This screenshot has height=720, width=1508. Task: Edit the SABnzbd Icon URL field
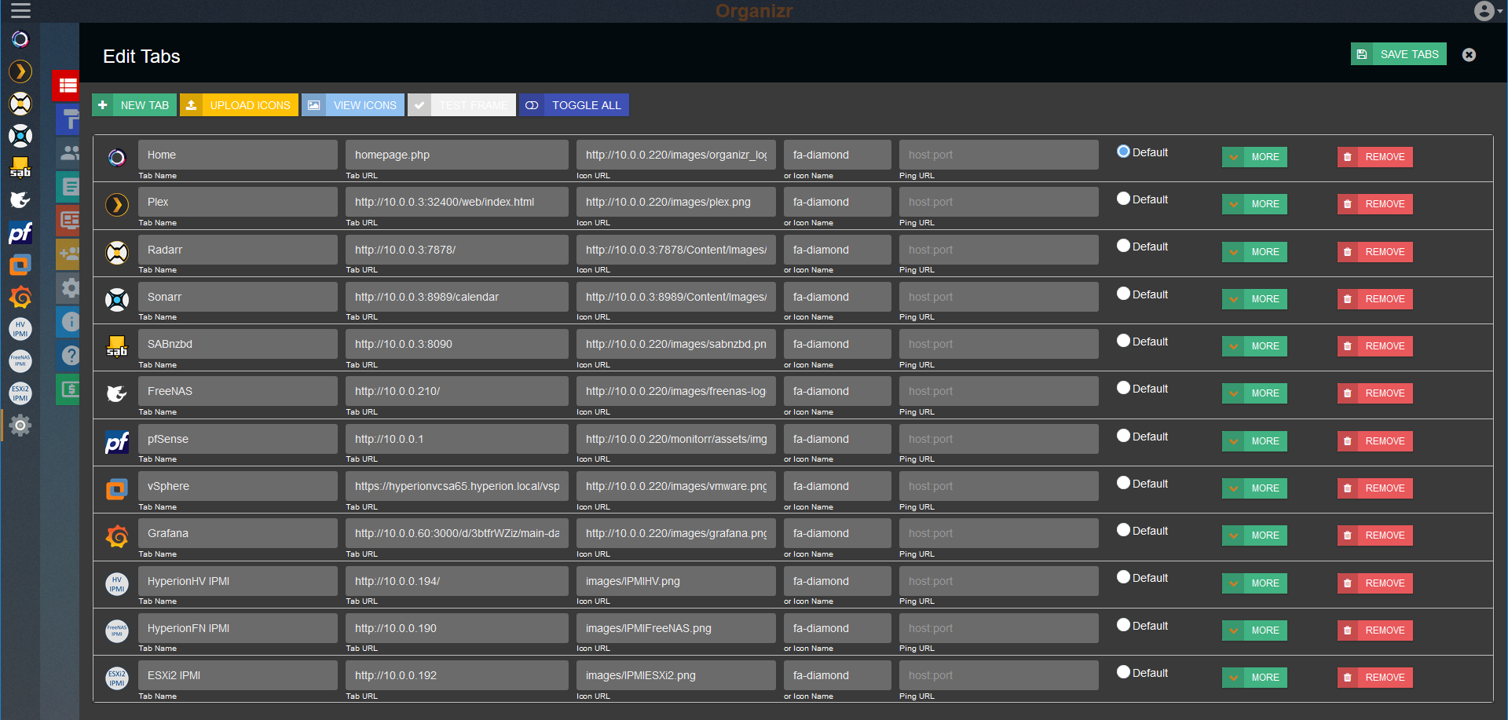[676, 344]
